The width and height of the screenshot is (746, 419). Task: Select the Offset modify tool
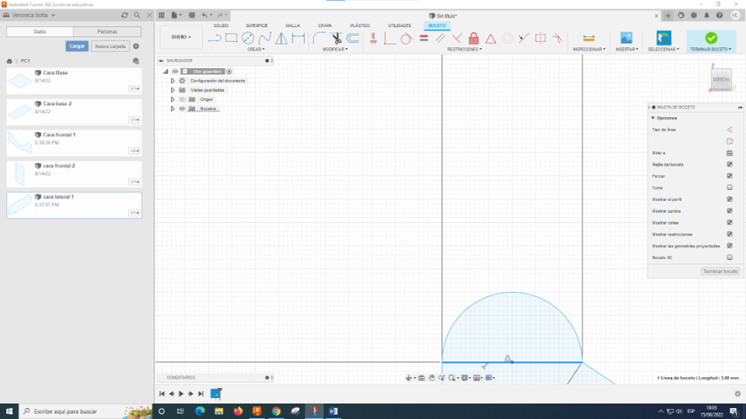tap(353, 38)
